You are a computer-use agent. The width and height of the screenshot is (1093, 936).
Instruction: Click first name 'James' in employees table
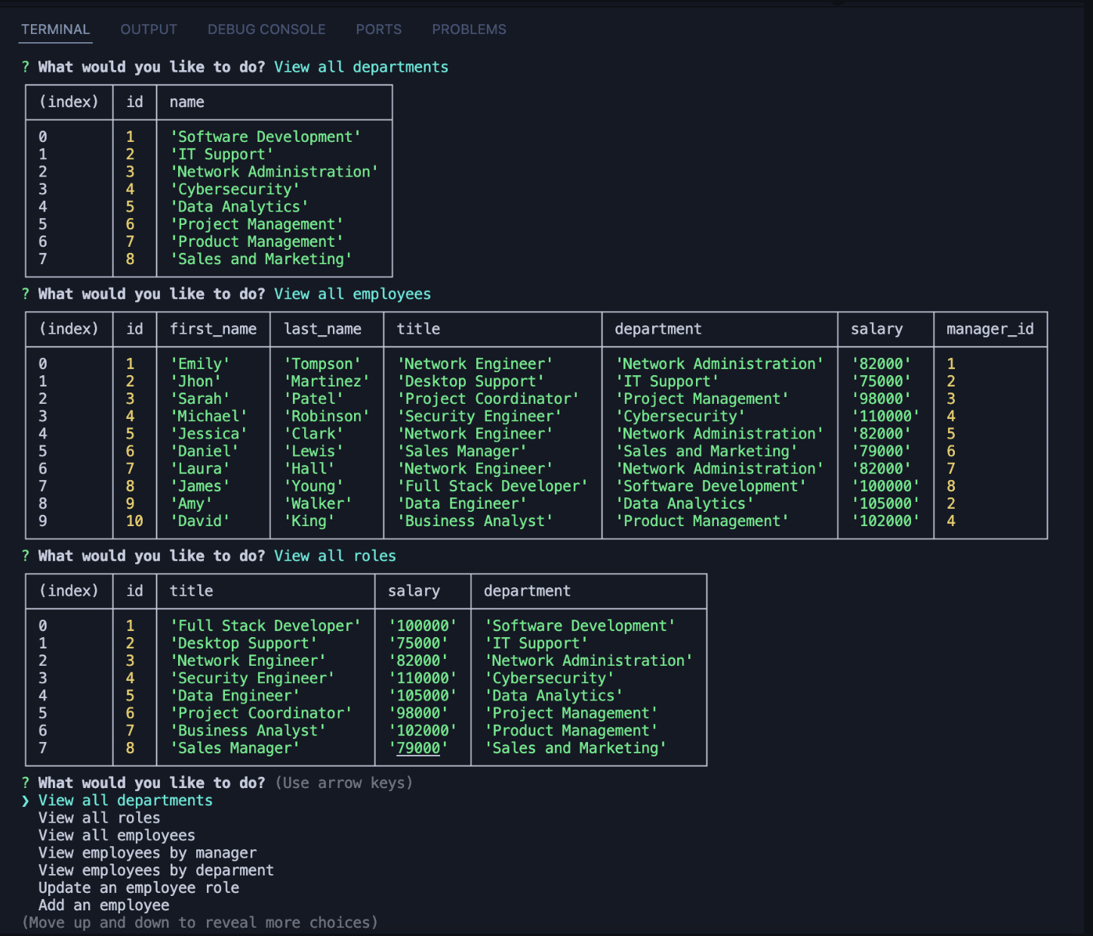[199, 486]
